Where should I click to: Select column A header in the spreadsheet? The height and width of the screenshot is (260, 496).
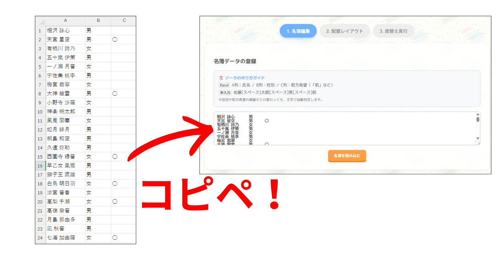[65, 21]
